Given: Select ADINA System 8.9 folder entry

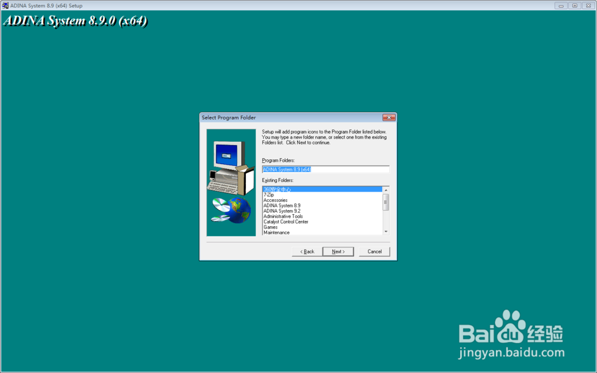Looking at the screenshot, I should 322,205.
